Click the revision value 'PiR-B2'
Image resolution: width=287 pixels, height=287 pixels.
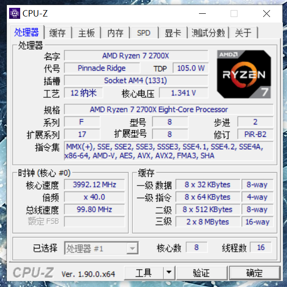click(x=255, y=134)
